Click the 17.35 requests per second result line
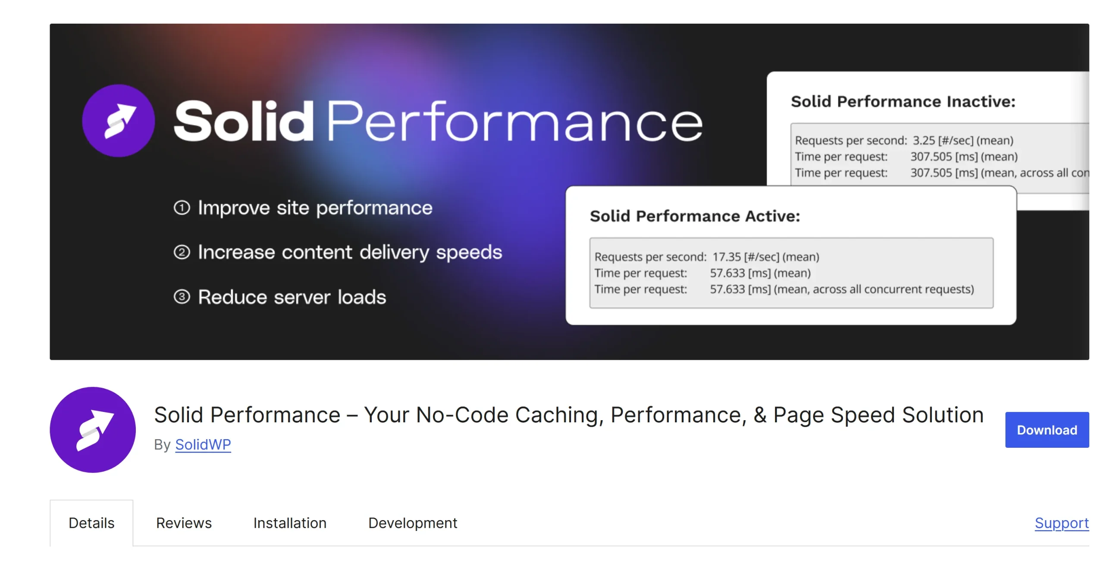 [706, 257]
